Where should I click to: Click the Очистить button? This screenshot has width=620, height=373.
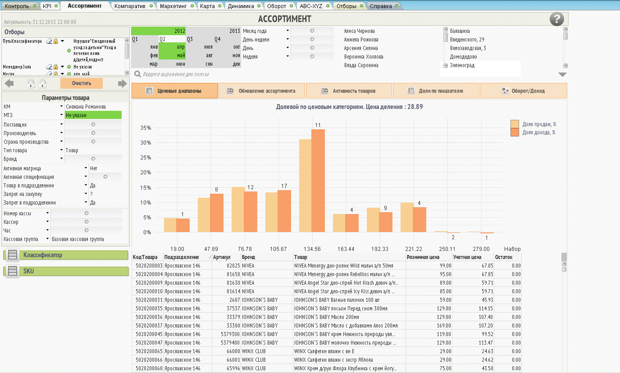point(82,83)
